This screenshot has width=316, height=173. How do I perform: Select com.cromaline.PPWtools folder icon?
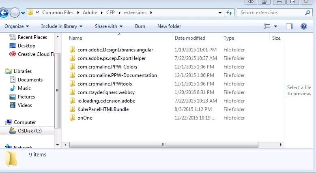click(72, 84)
